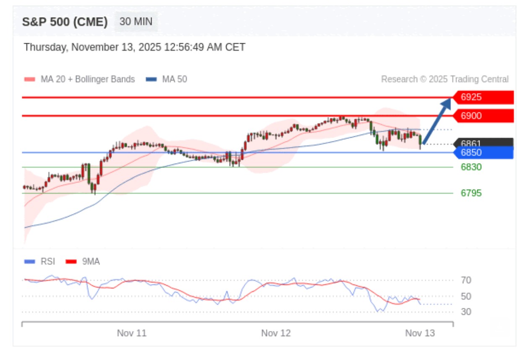Click the RSI 70 overbought level label

point(466,280)
